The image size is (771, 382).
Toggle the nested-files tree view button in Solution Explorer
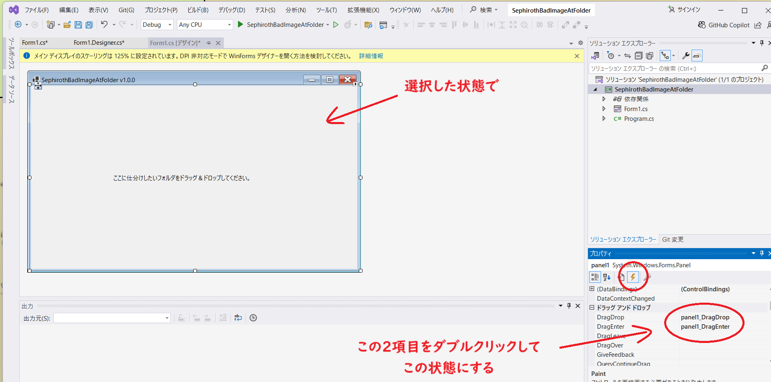(665, 56)
